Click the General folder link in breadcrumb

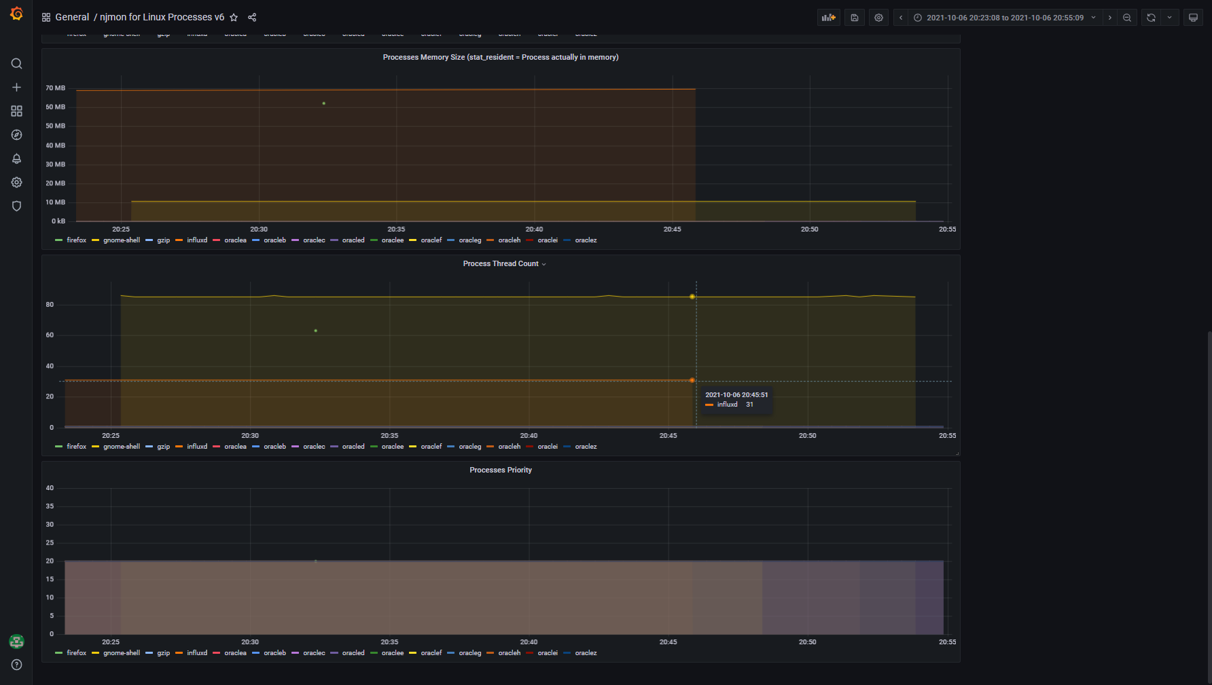72,18
